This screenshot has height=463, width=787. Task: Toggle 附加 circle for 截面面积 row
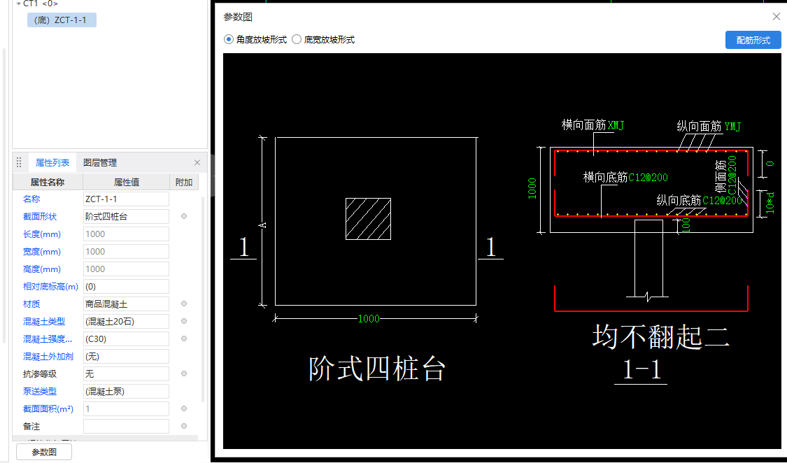(x=184, y=409)
